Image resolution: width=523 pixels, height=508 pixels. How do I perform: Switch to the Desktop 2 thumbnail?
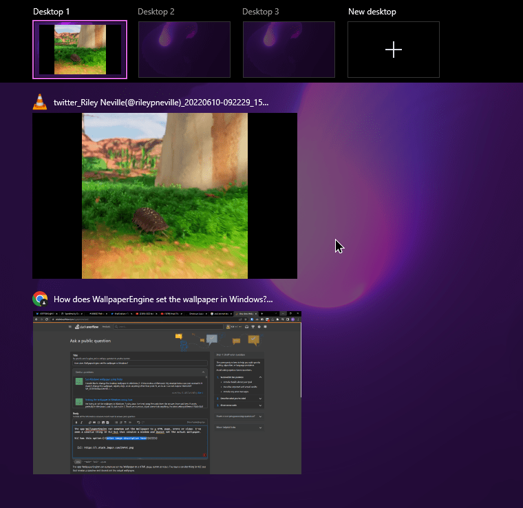pos(184,50)
